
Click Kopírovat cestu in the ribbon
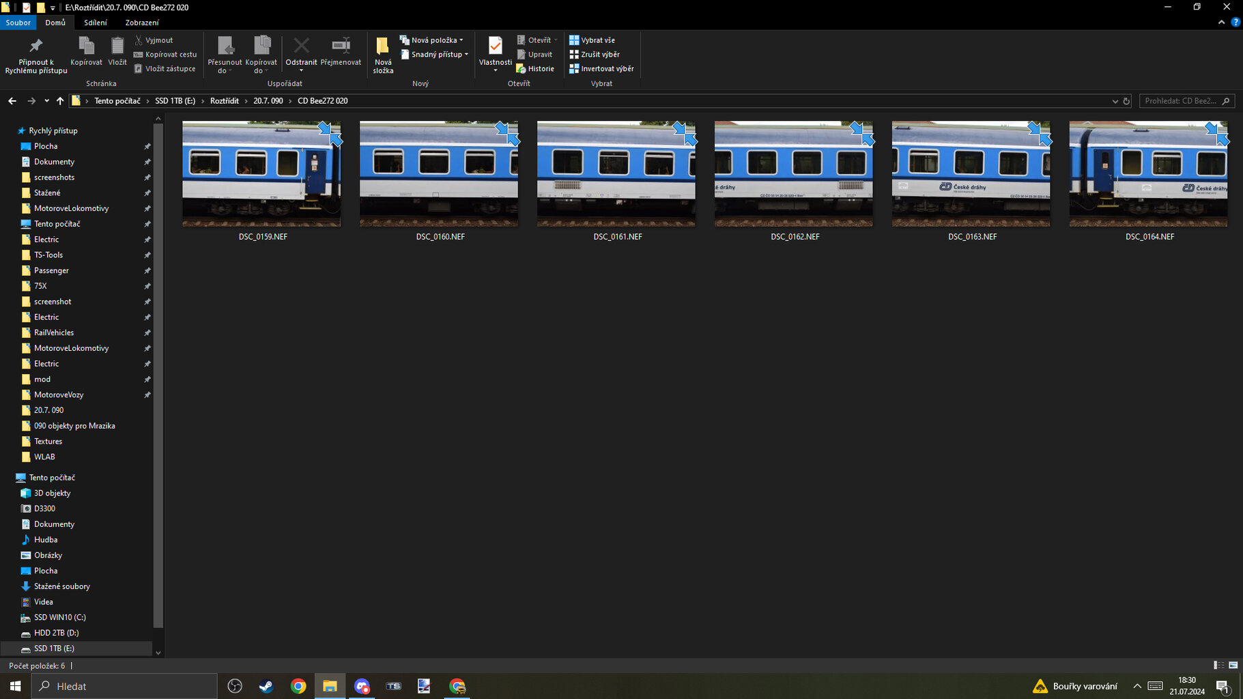pos(165,55)
